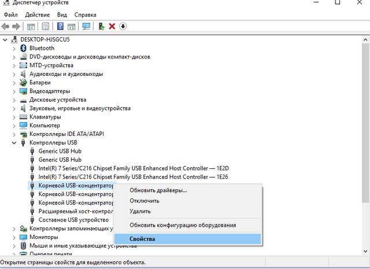Click the vertical scrollbar thumb
Screen dimensions: 370x269
(365, 123)
